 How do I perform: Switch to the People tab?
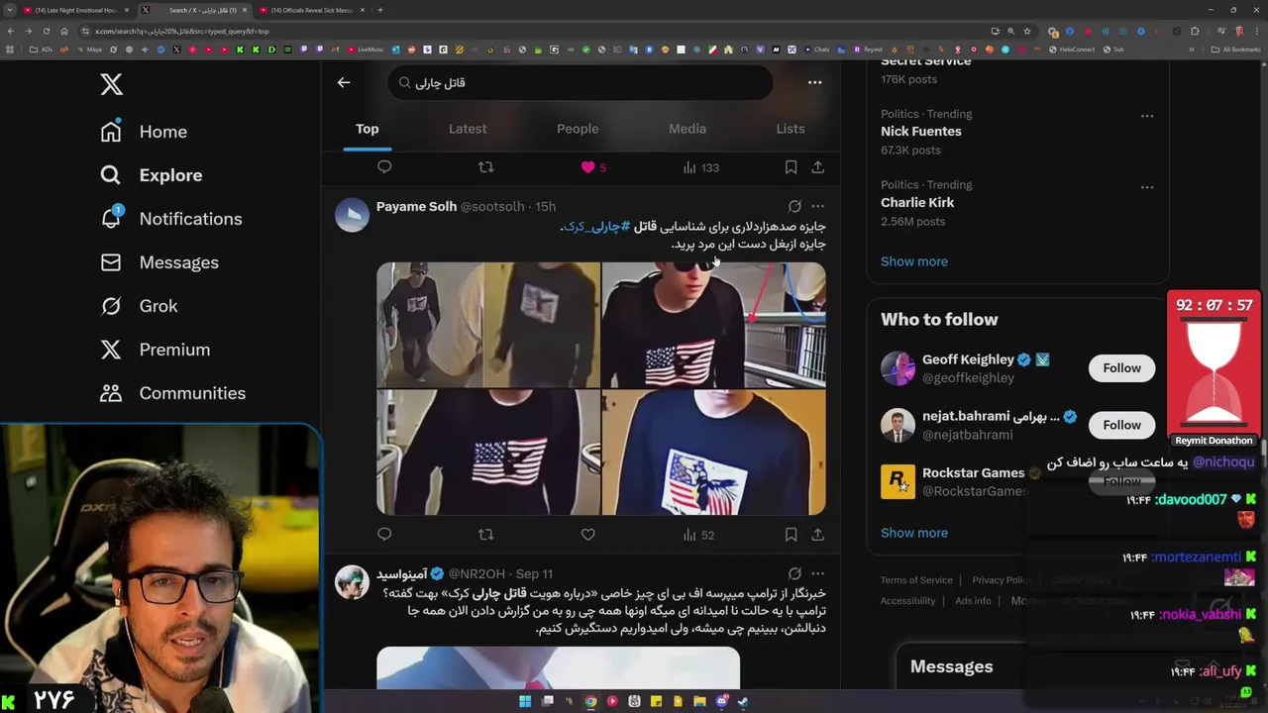click(x=578, y=129)
